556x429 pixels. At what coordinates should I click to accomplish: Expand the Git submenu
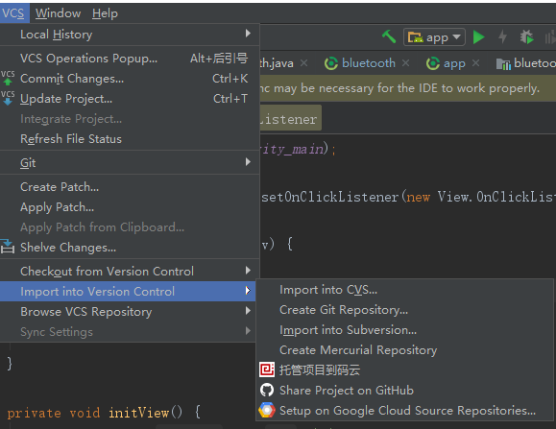[130, 162]
